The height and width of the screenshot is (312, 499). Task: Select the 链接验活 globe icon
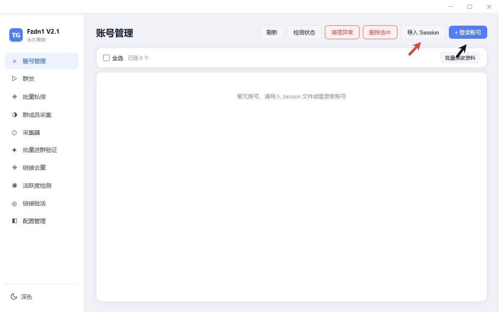[x=14, y=203]
